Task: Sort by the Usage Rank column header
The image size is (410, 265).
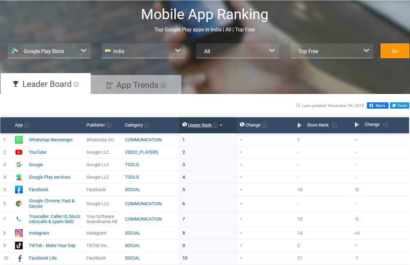Action: [x=200, y=125]
